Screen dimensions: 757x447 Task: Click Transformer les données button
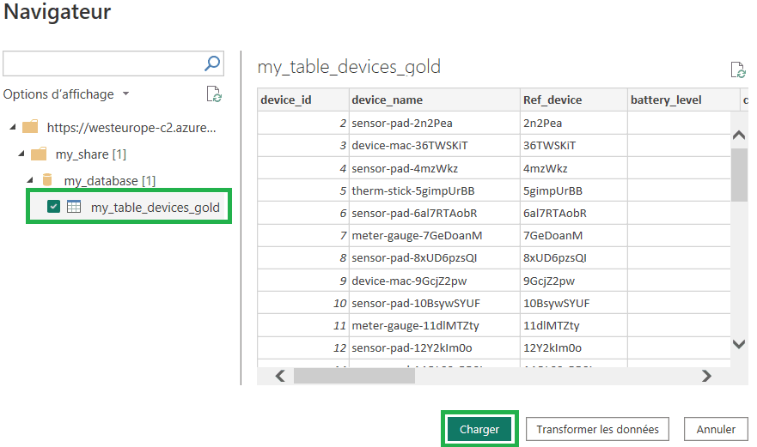(597, 429)
